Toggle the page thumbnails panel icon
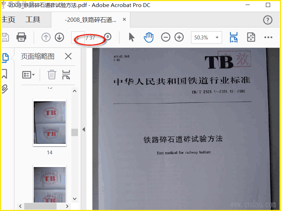This screenshot has width=281, height=211. point(5,58)
